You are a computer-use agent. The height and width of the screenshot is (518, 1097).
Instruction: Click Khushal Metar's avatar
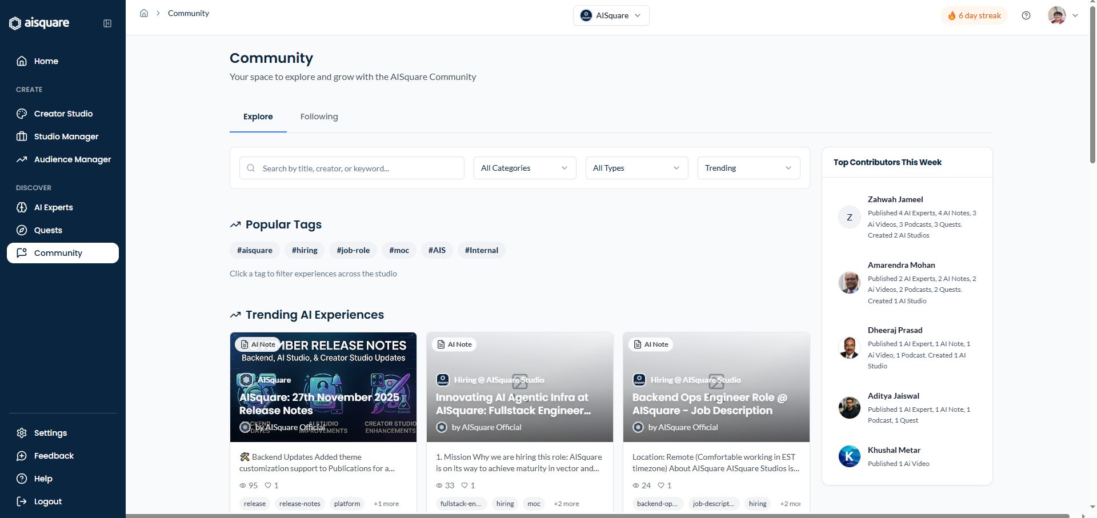[x=850, y=456]
